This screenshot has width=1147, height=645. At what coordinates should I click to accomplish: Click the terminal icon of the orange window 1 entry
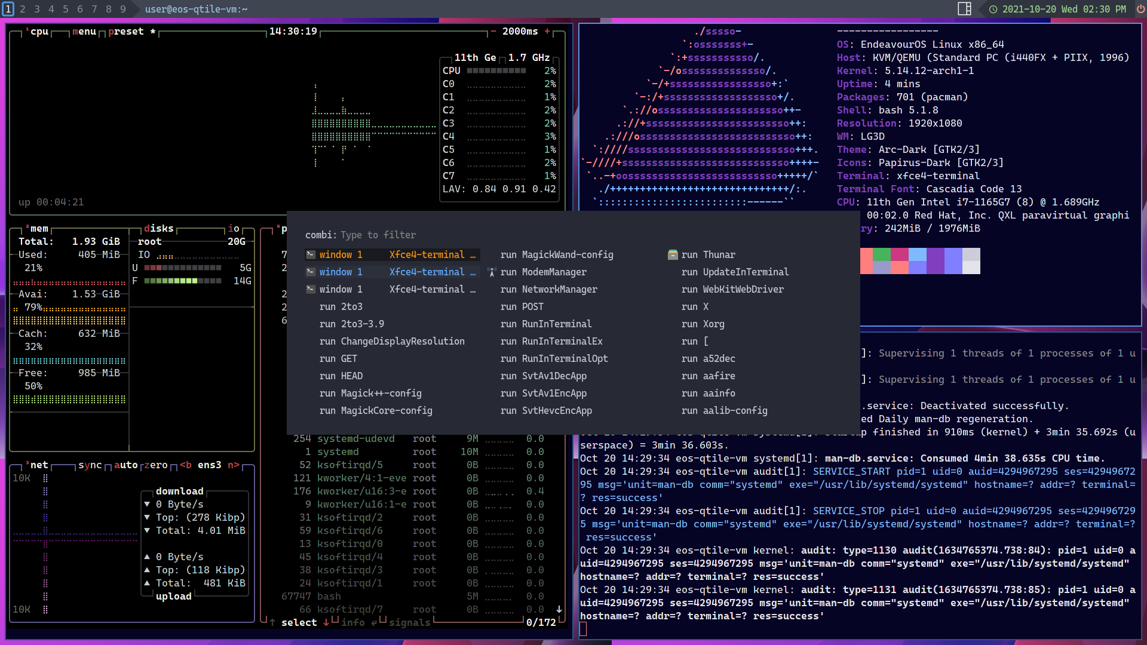click(311, 255)
